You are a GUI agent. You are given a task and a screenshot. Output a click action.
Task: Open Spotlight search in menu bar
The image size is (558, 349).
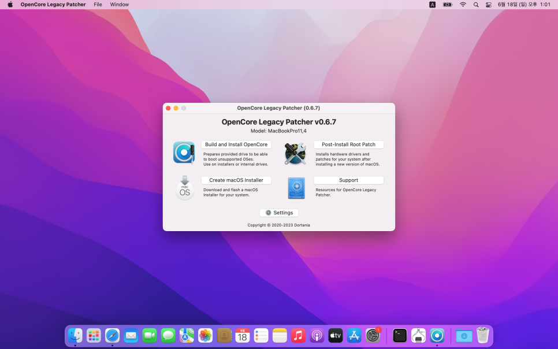[476, 5]
